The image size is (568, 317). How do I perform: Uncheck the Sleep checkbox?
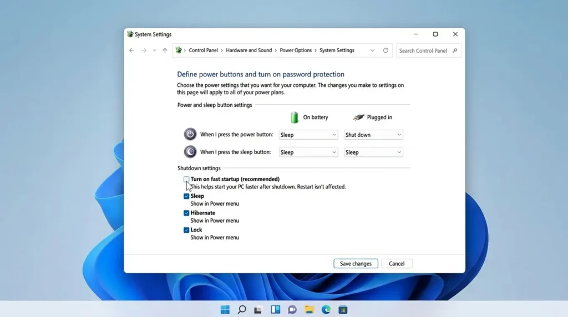tap(186, 196)
